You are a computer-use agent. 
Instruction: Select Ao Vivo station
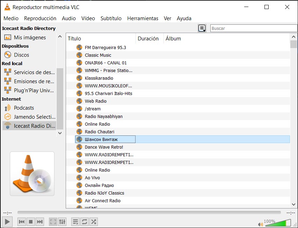click(x=178, y=178)
